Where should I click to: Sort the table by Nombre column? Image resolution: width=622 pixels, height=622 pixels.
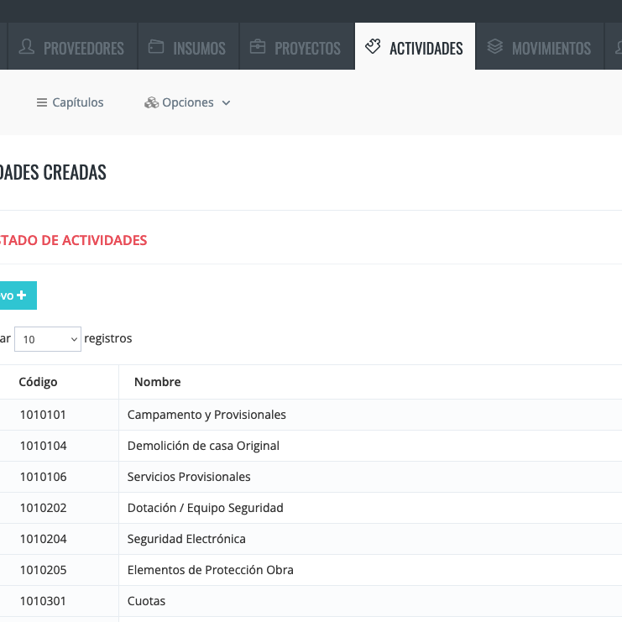click(157, 382)
